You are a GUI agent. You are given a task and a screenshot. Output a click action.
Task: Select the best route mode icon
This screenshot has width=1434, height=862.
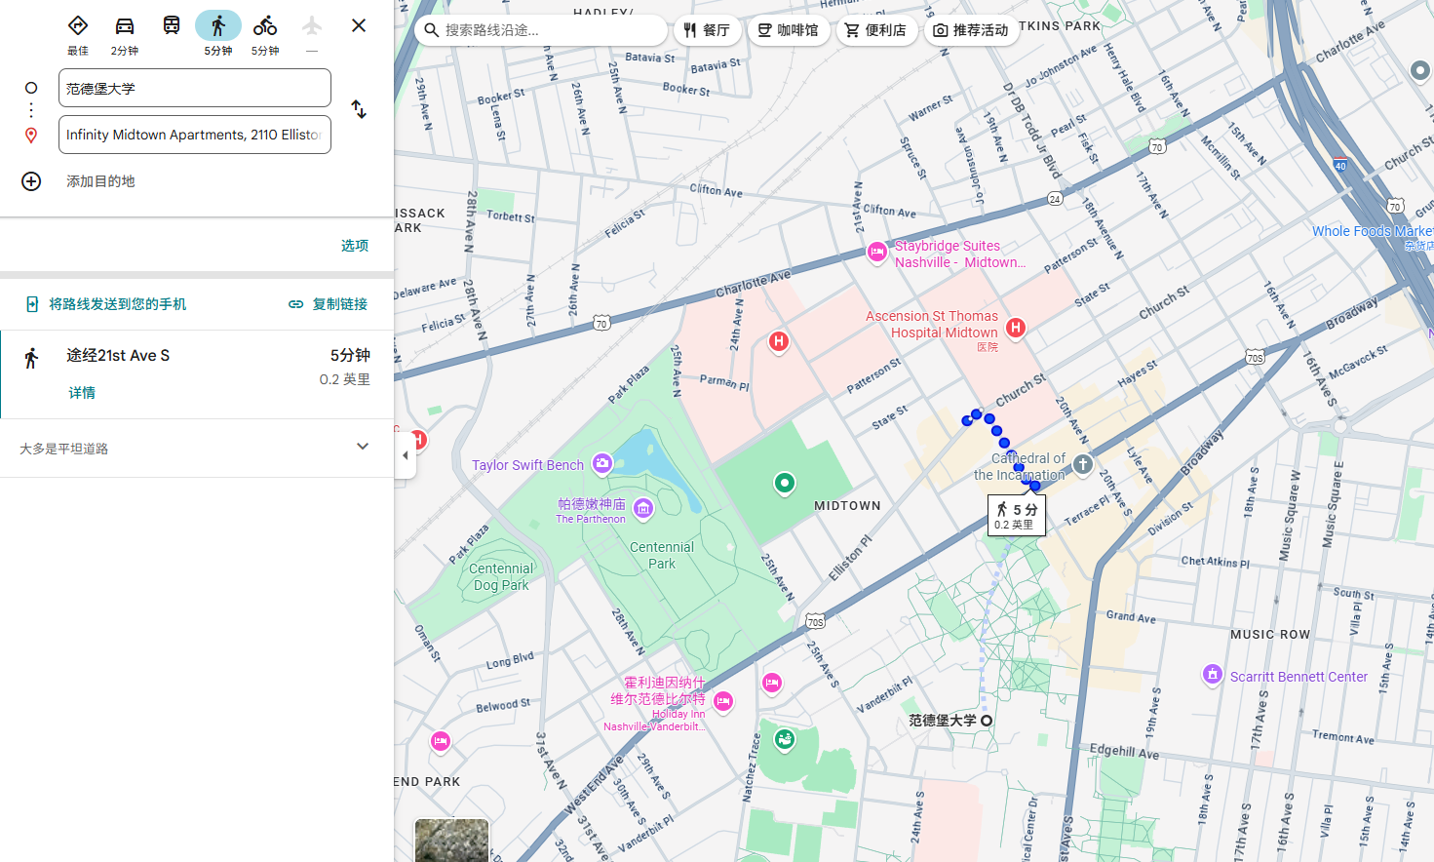[78, 26]
